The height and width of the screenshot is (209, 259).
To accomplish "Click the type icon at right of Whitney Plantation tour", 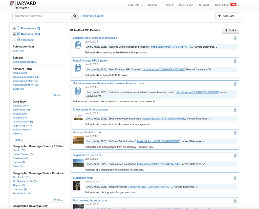I will coord(235,133).
